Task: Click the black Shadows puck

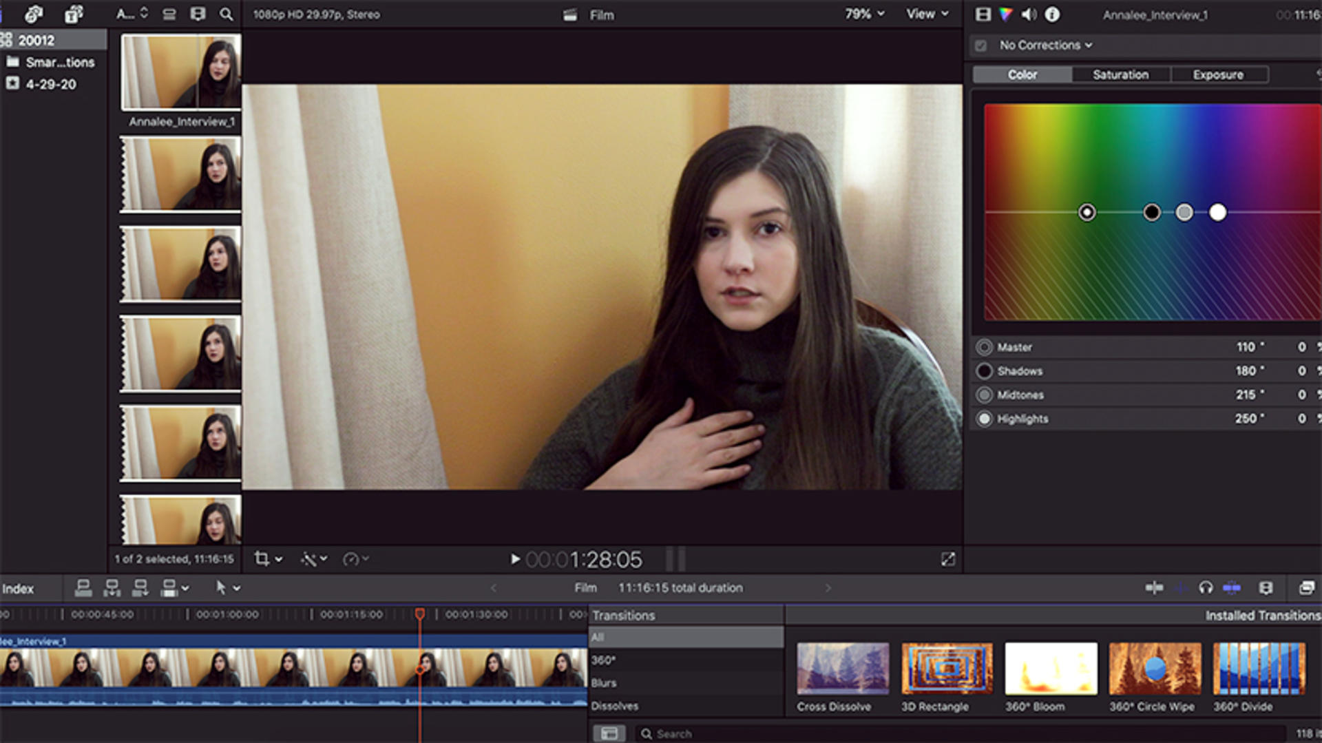Action: pyautogui.click(x=1152, y=212)
